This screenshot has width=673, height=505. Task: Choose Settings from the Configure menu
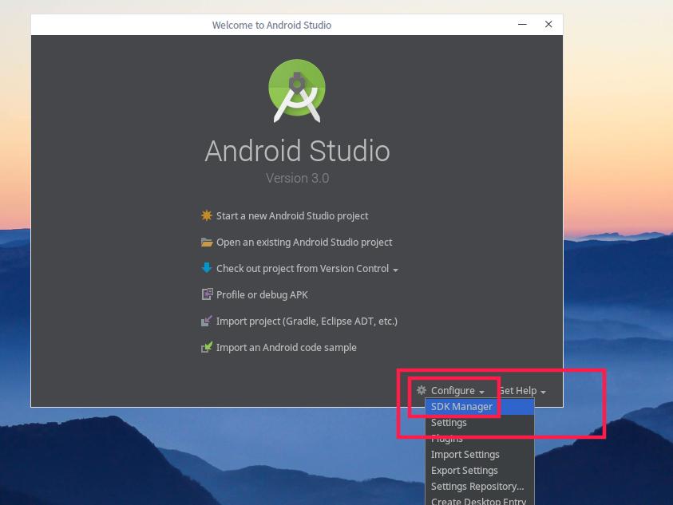480,423
